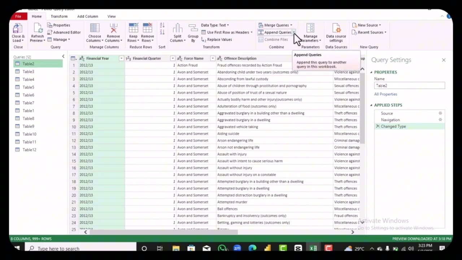Select the Changed Type applied step

tap(410, 126)
